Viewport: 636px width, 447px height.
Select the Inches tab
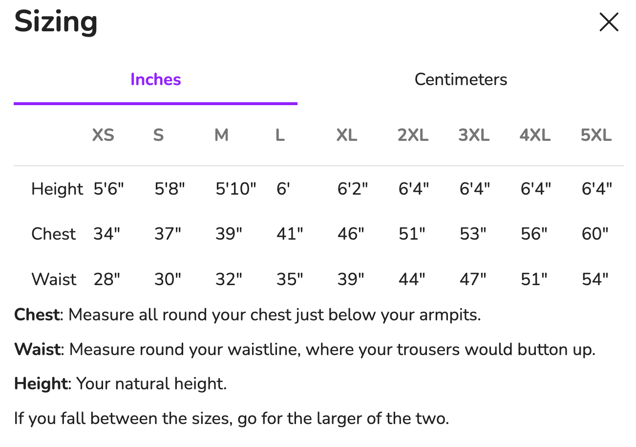[155, 79]
